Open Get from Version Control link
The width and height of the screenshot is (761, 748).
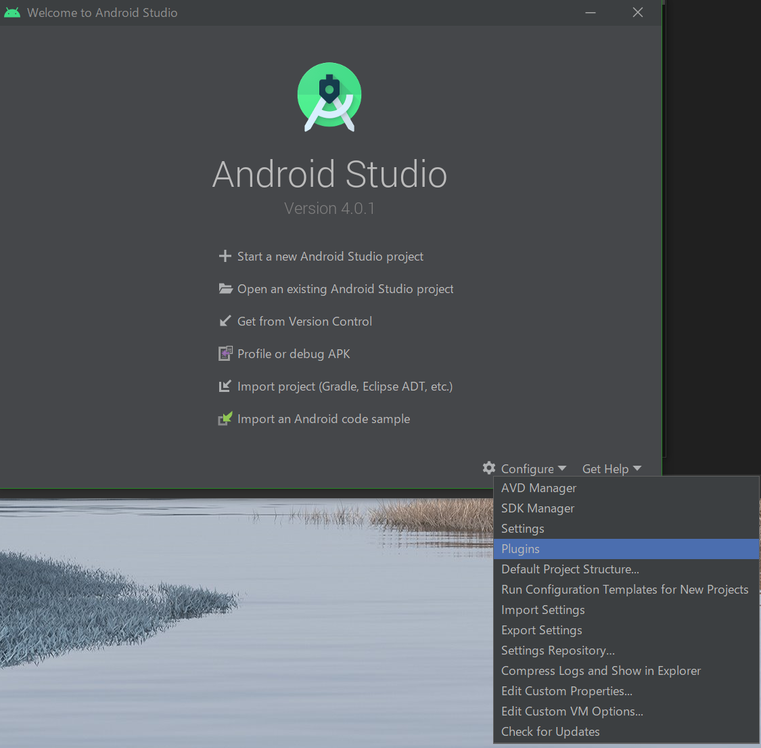click(x=304, y=321)
